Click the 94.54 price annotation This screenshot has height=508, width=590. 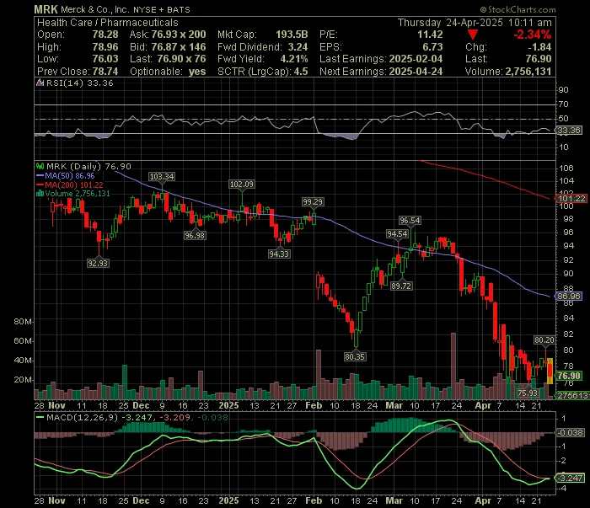397,234
